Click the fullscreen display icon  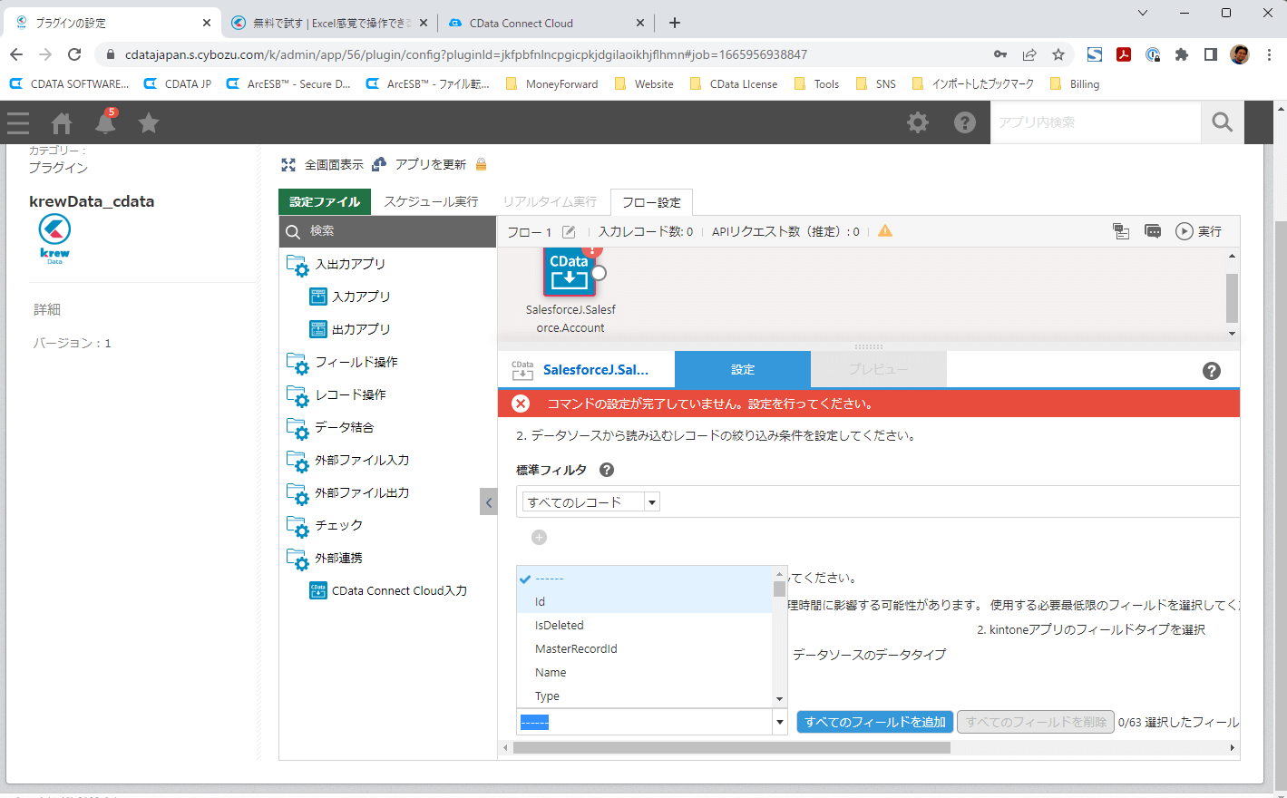point(288,164)
